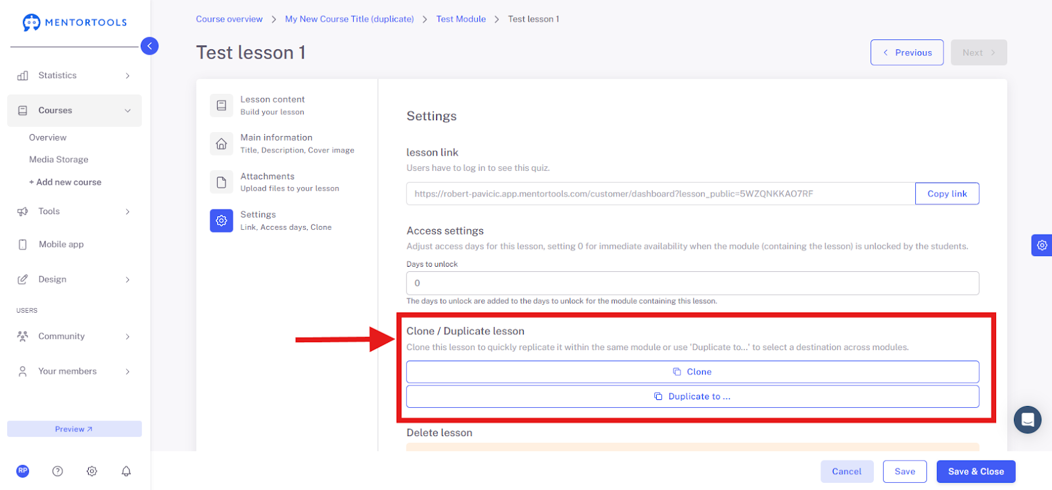Go to Course overview breadcrumb

point(229,19)
